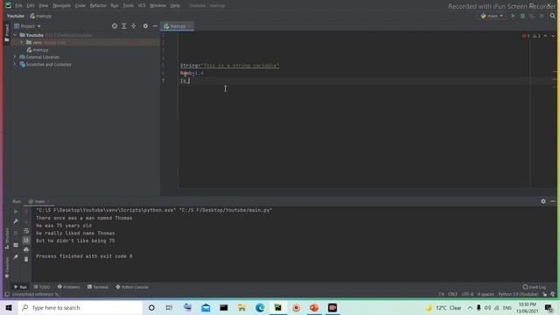Viewport: 560px width, 315px height.
Task: Go to previous highlighted error arrow
Action: coord(545,36)
